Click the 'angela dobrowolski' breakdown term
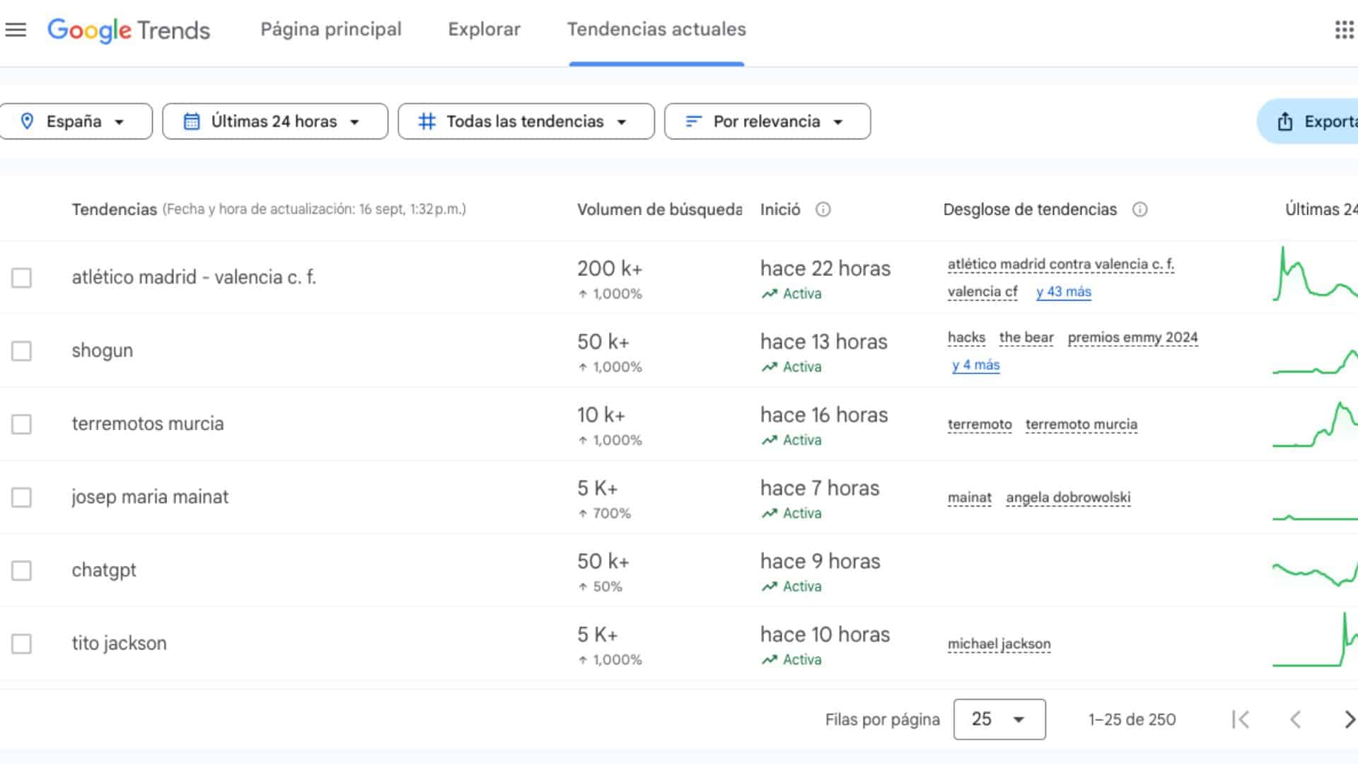The height and width of the screenshot is (764, 1358). point(1068,497)
